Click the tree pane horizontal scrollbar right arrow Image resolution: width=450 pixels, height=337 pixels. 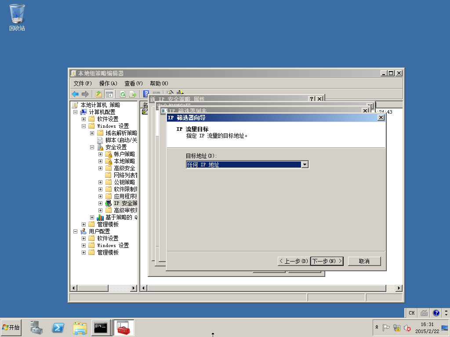134,288
